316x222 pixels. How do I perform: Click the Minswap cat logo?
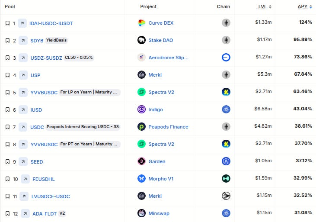pos(141,213)
